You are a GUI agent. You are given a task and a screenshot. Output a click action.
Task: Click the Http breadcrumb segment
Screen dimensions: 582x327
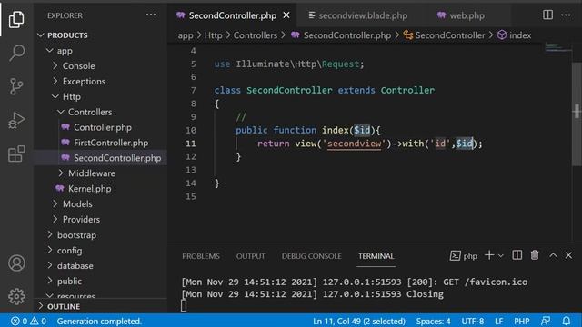pyautogui.click(x=214, y=35)
